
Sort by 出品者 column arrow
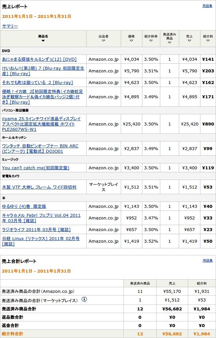(x=104, y=41)
